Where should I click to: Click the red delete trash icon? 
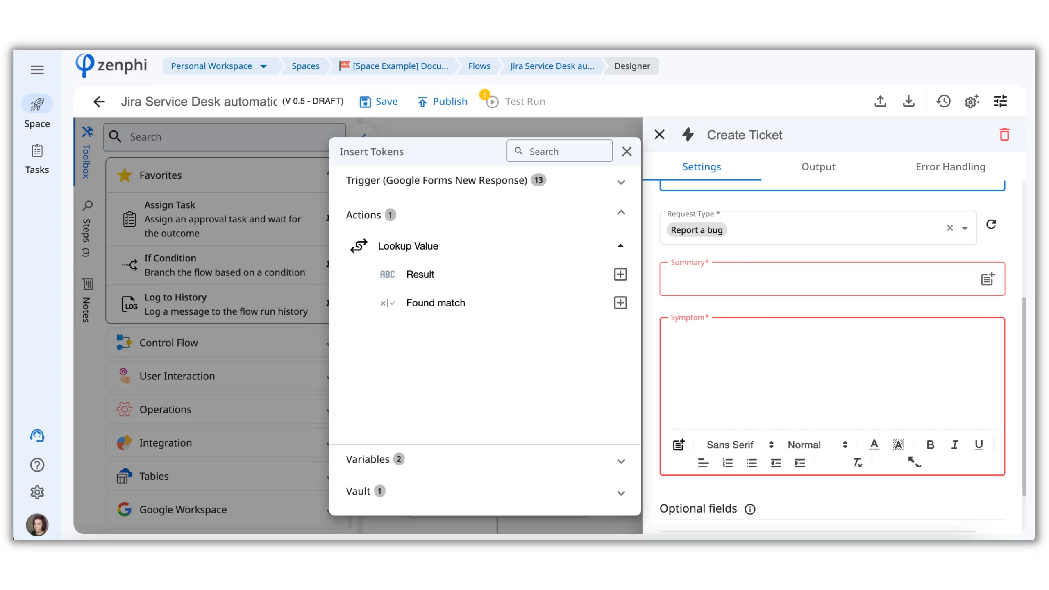point(1004,134)
